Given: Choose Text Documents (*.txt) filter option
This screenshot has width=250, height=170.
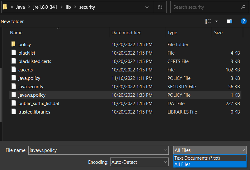Looking at the screenshot, I should click(210, 158).
